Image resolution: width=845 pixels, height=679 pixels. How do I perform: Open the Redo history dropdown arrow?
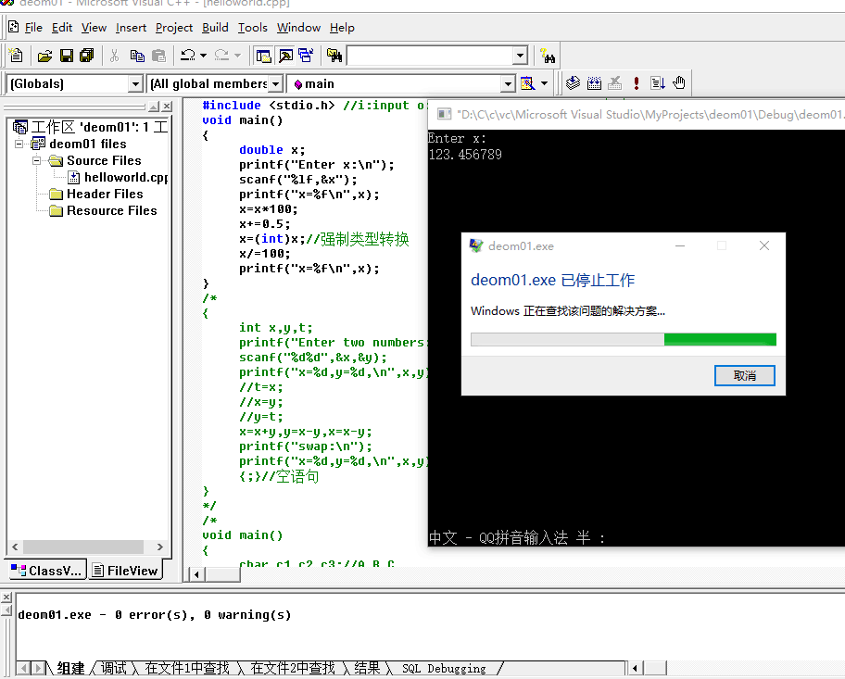pos(237,56)
